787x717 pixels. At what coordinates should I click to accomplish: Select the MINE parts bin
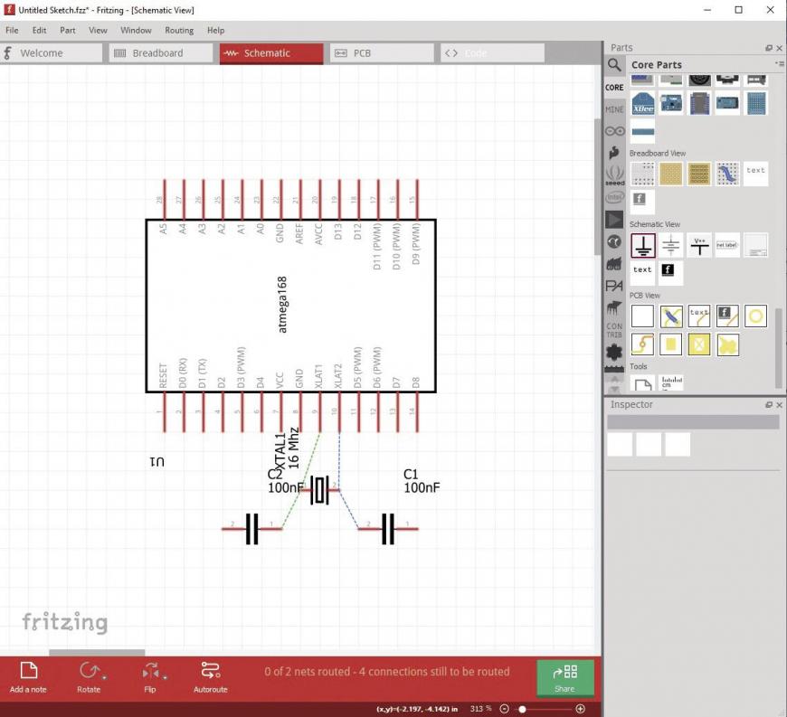(x=614, y=109)
